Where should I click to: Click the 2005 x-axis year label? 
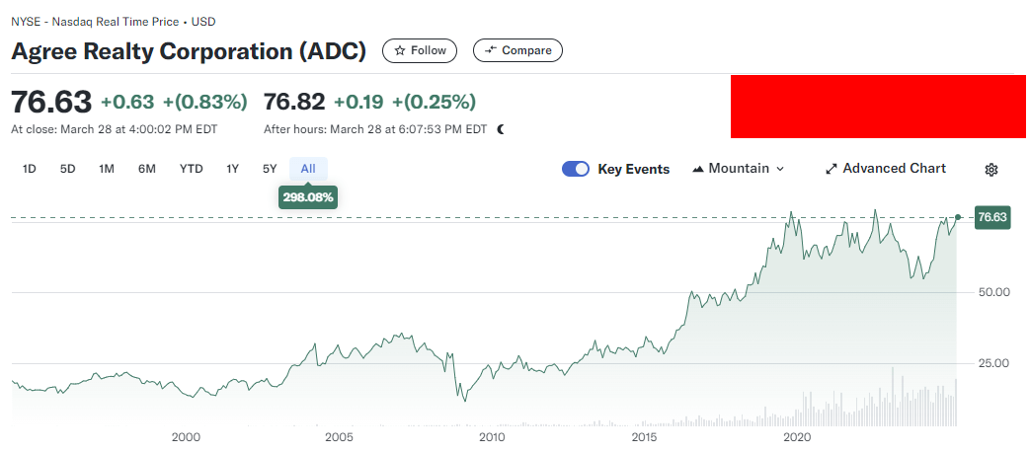(x=339, y=437)
